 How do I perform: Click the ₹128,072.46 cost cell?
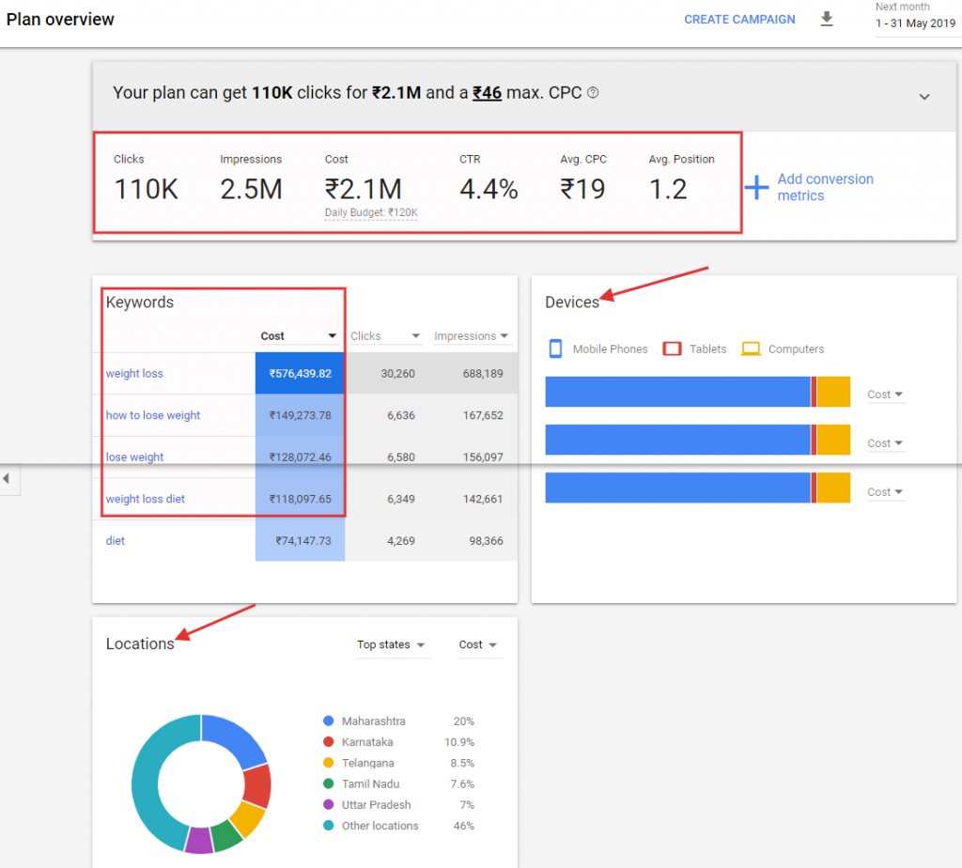point(300,457)
